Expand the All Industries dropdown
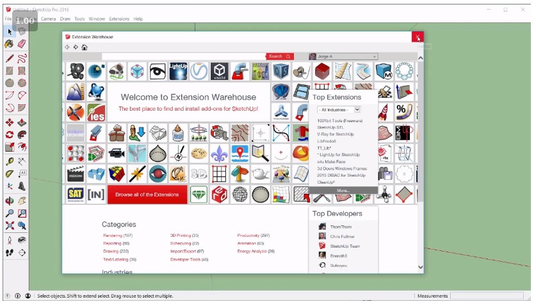 pyautogui.click(x=339, y=109)
